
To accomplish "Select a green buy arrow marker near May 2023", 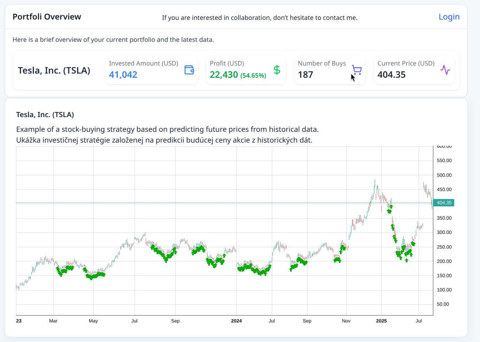I will (x=95, y=276).
